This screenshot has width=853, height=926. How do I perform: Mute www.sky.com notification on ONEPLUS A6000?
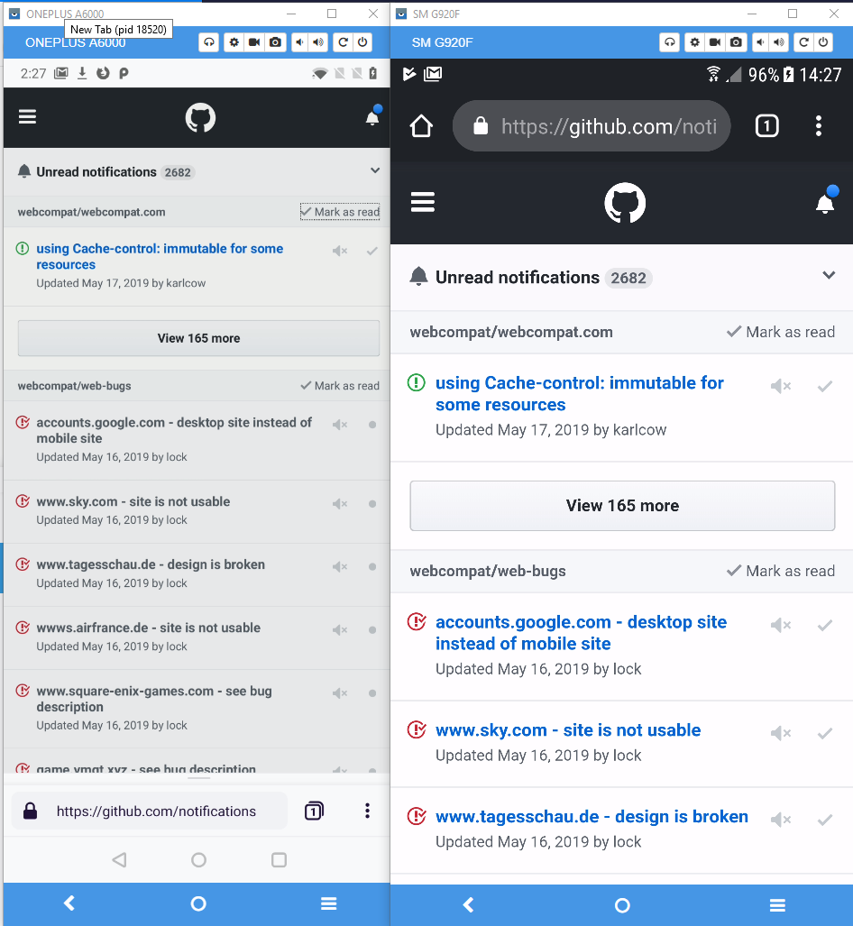point(340,504)
